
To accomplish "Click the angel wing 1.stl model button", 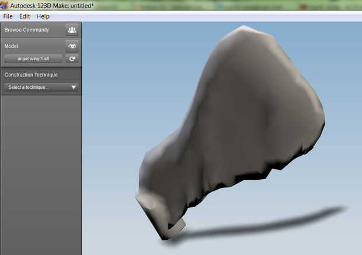I will point(33,58).
